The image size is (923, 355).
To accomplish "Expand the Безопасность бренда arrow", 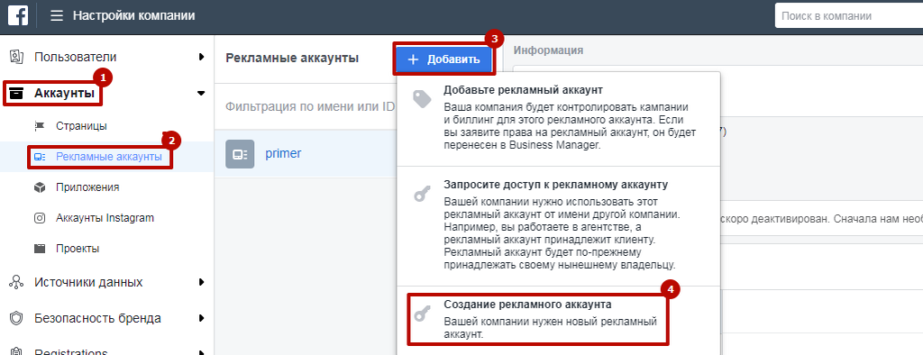I will click(201, 318).
